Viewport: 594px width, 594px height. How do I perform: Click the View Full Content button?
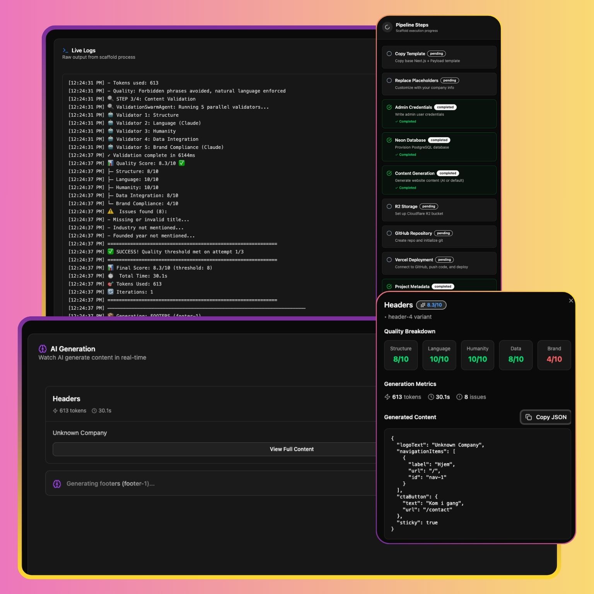point(292,449)
